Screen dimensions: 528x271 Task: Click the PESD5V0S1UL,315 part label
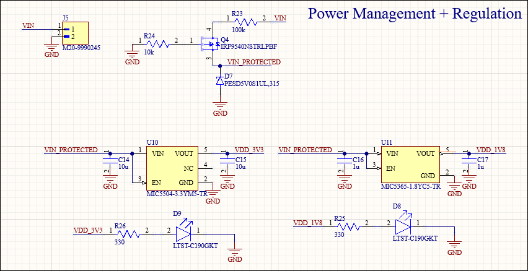tap(252, 84)
